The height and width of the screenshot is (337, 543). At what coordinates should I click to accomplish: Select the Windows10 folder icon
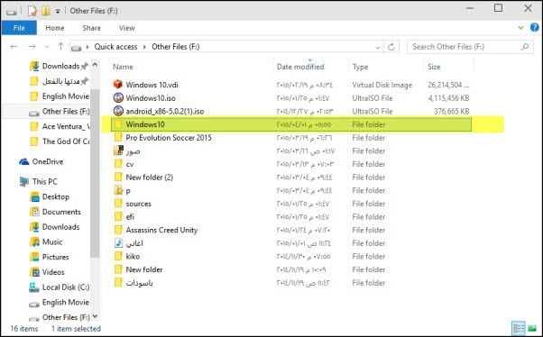click(118, 124)
